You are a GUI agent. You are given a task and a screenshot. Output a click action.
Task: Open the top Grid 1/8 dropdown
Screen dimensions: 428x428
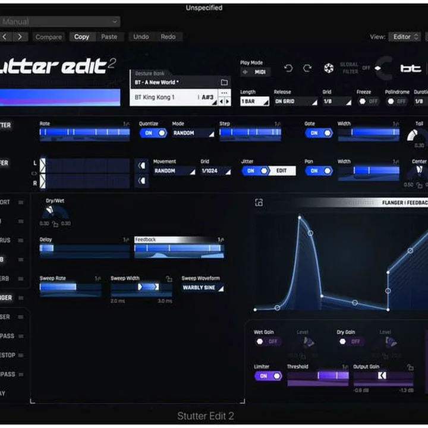[337, 101]
